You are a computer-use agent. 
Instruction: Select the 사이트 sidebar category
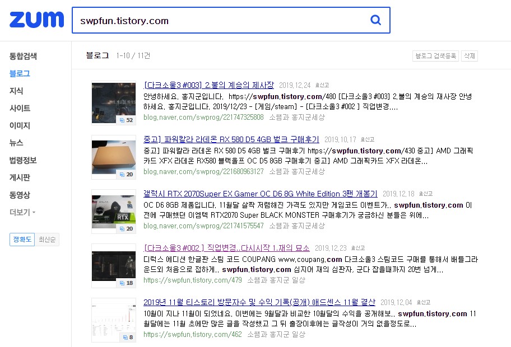tap(20, 108)
